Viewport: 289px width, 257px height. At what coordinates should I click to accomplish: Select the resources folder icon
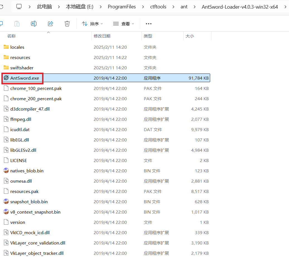pos(6,57)
